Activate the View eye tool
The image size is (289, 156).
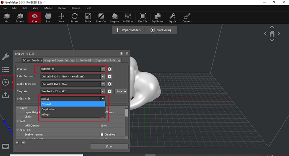(x=35, y=18)
